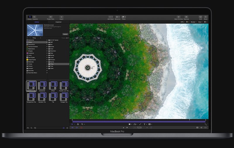This screenshot has height=148, width=234.
Task: Toggle the HUD display button
Action: (x=201, y=17)
